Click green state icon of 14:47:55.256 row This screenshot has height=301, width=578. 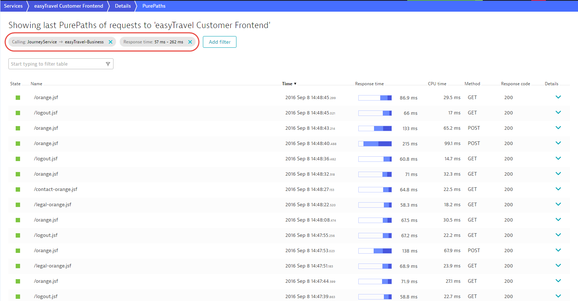coord(18,235)
